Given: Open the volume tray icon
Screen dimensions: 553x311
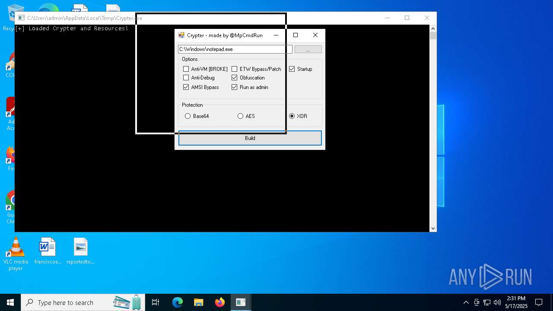Looking at the screenshot, I should pos(497,302).
